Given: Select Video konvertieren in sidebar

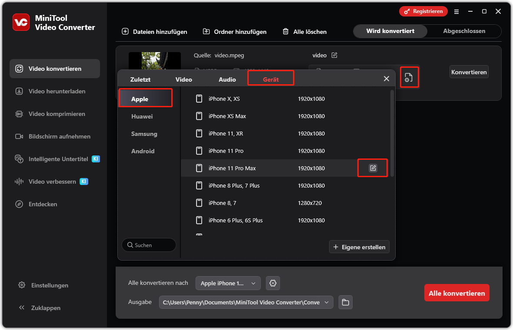Looking at the screenshot, I should 55,69.
